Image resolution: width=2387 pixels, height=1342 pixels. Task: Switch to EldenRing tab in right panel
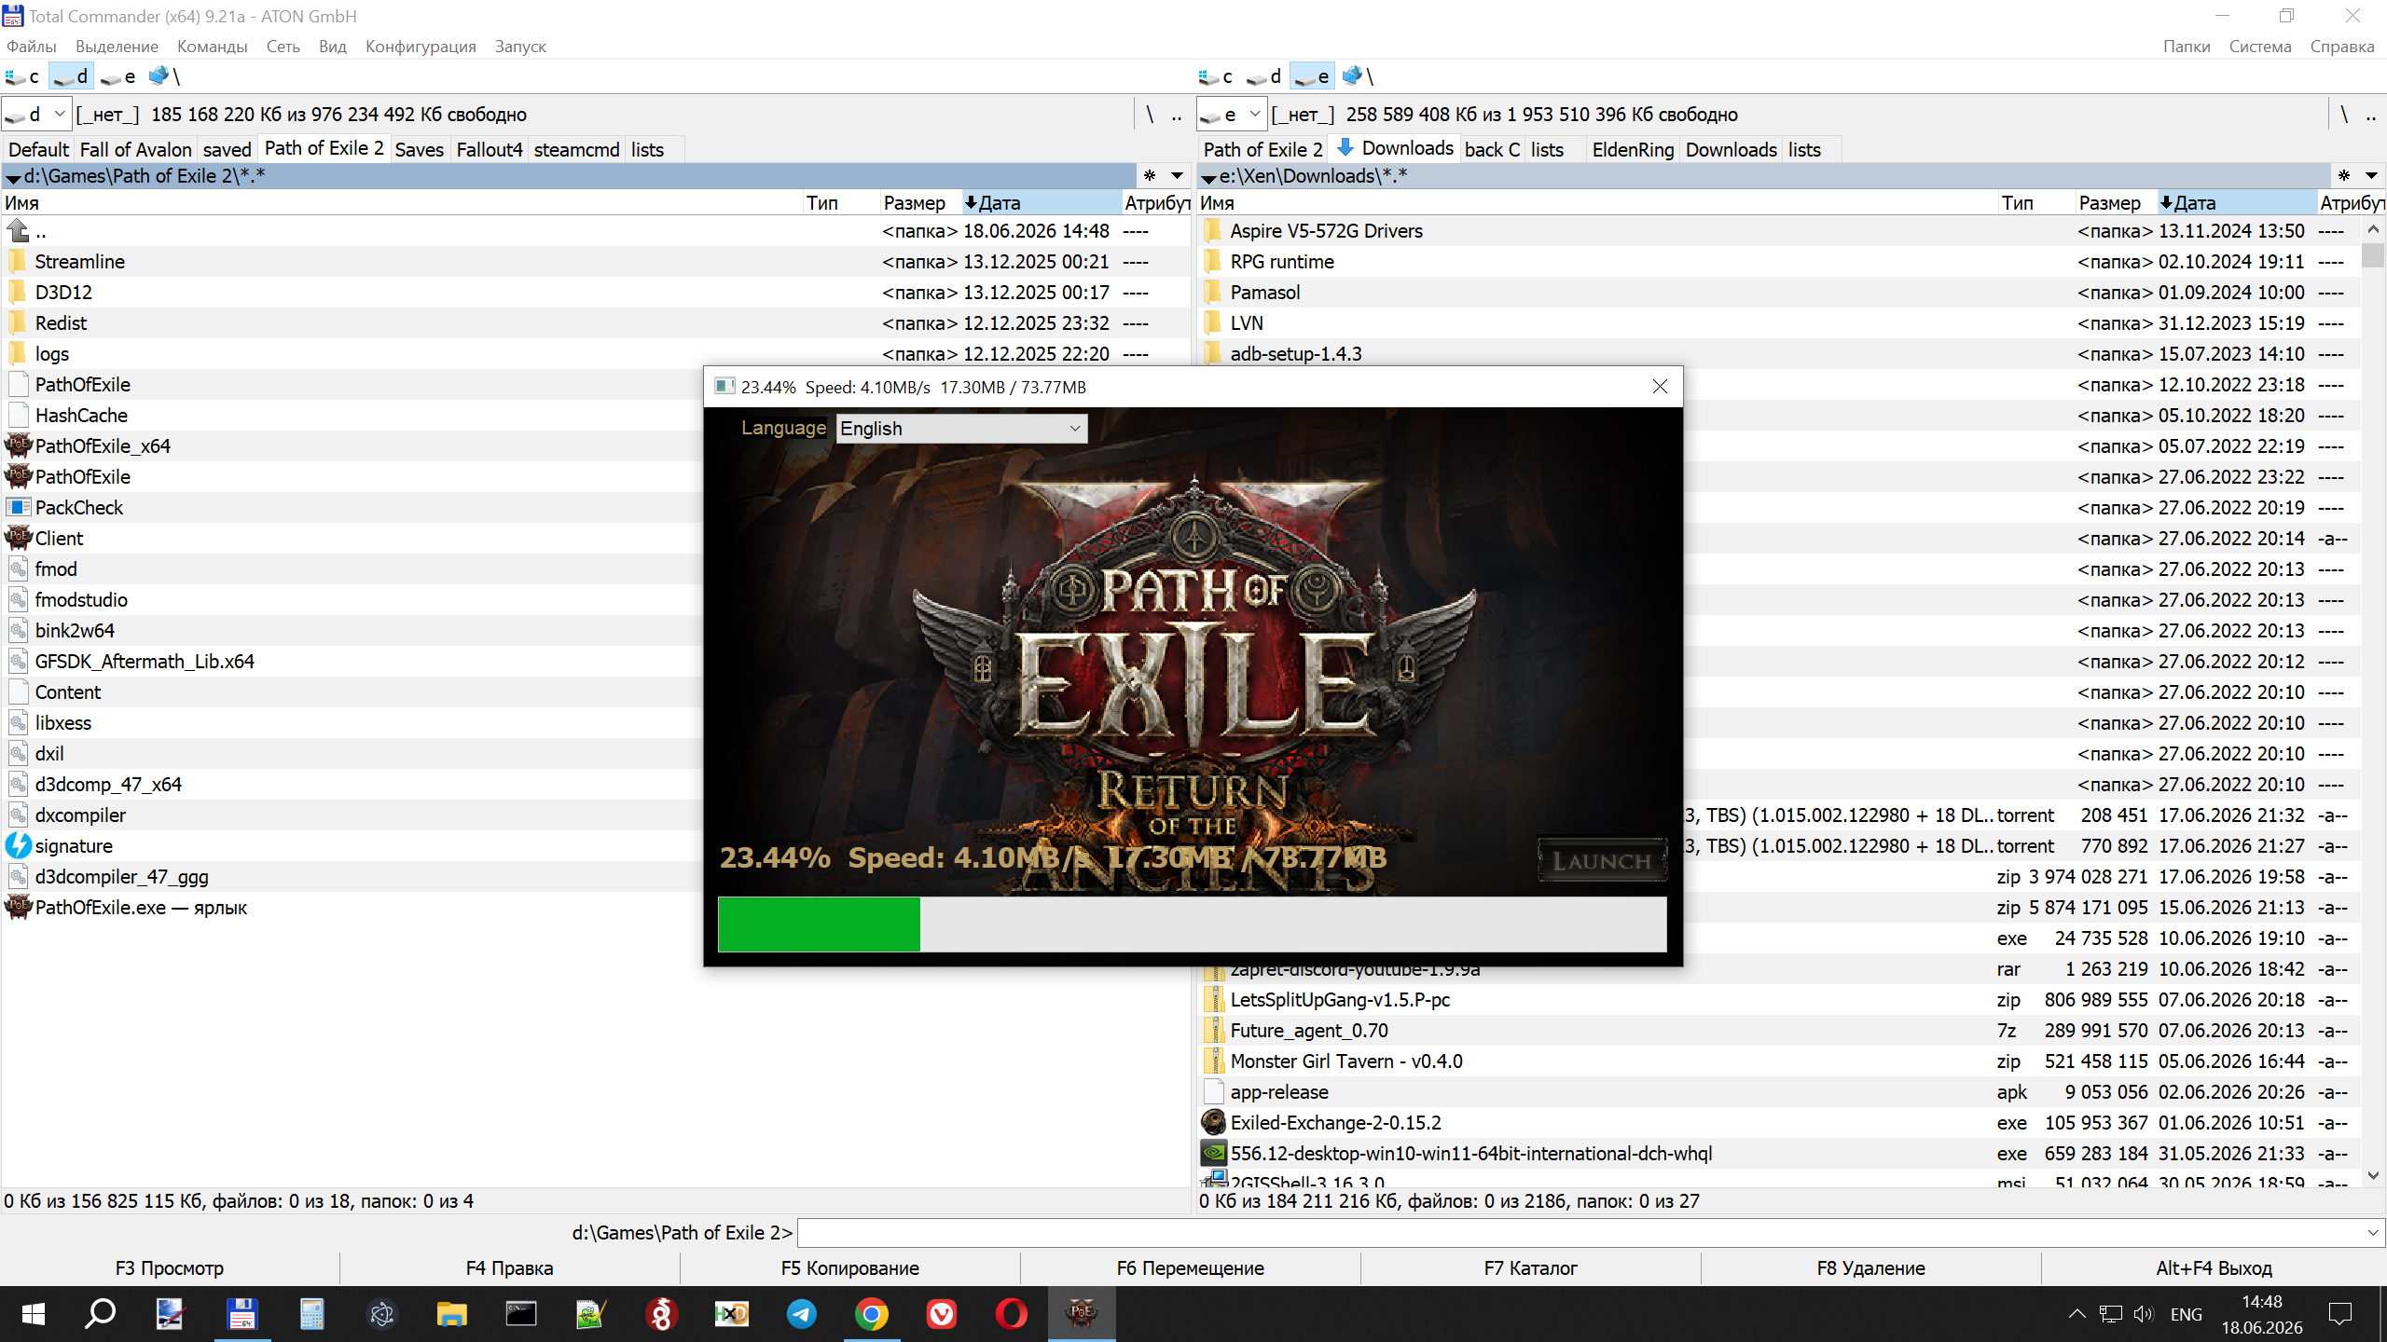pos(1633,149)
